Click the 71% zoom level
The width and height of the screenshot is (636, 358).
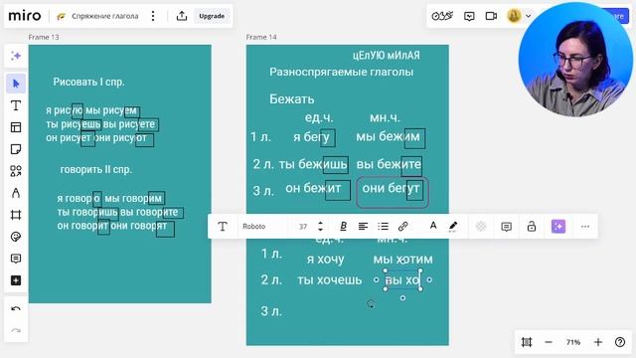pyautogui.click(x=573, y=342)
